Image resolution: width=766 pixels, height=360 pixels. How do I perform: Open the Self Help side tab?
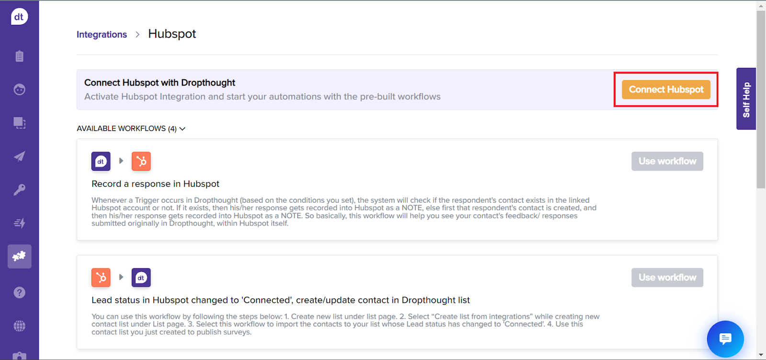(x=746, y=99)
